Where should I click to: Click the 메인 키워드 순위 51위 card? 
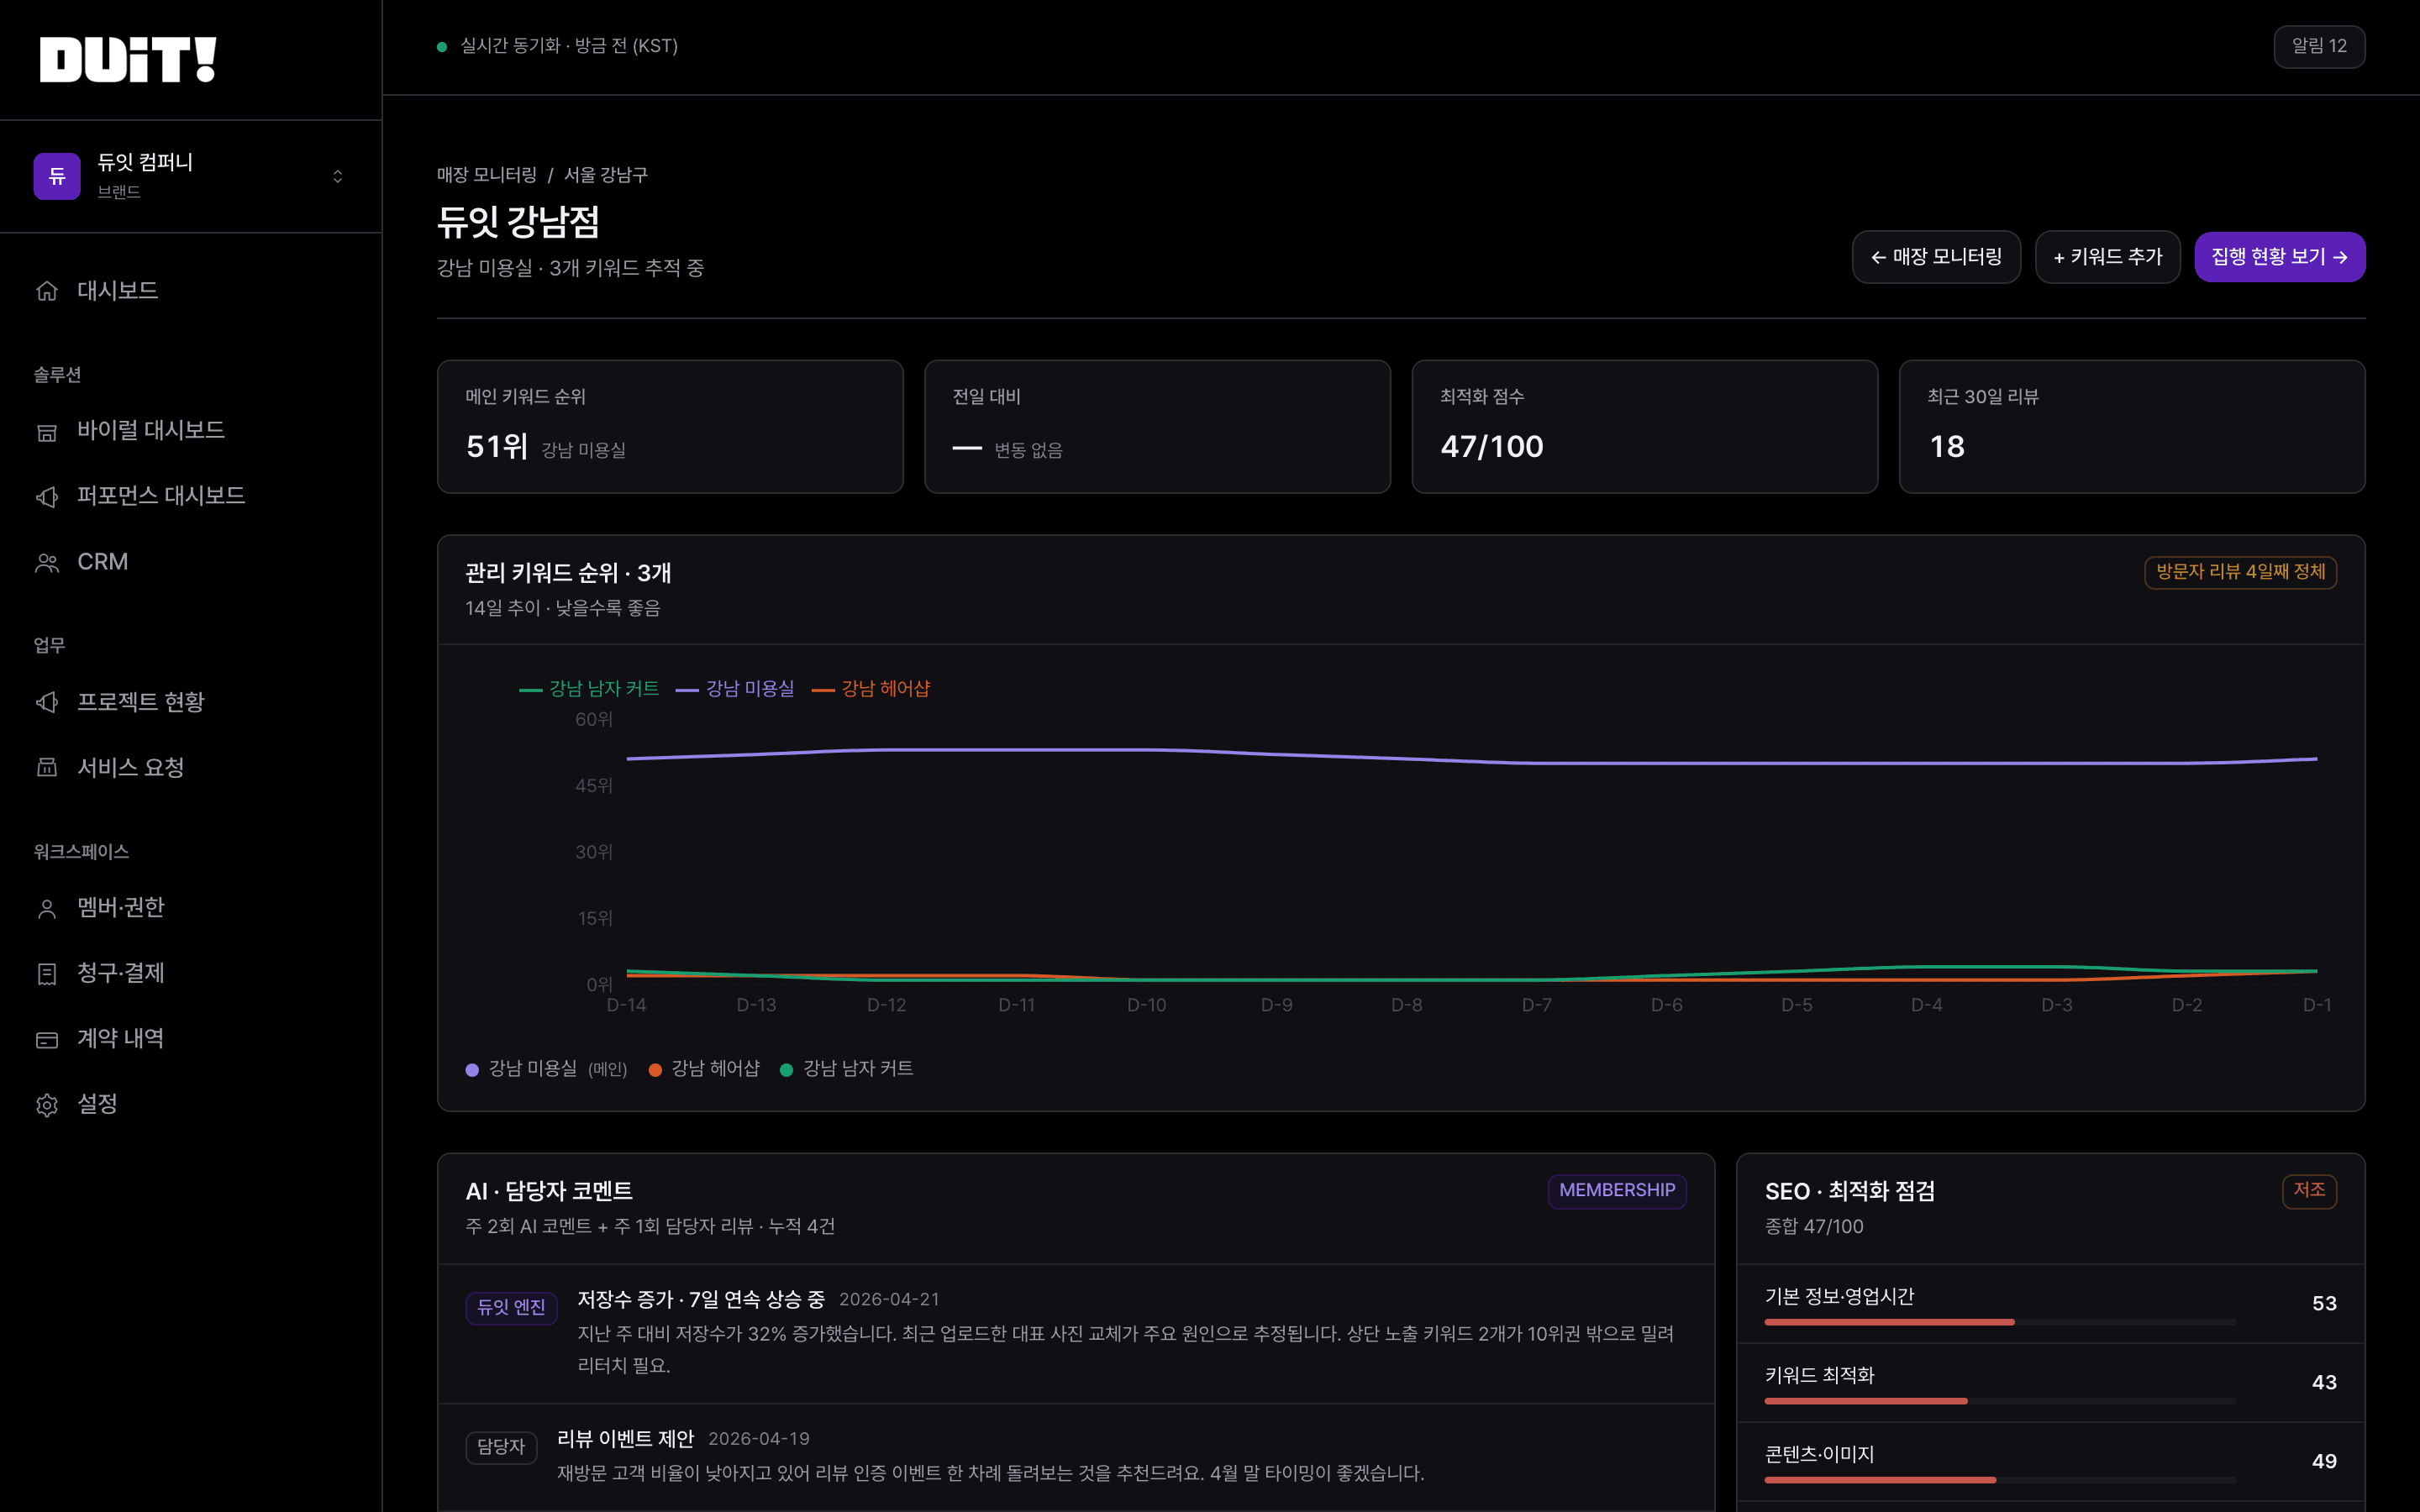(670, 427)
